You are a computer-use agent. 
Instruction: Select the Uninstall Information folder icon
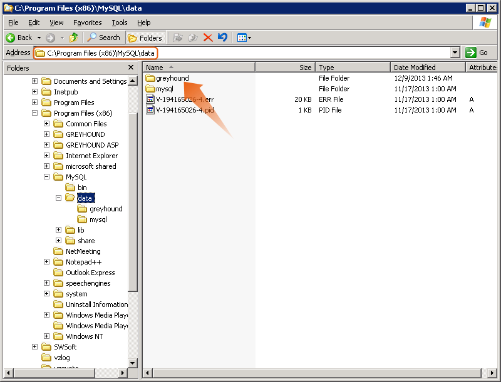pyautogui.click(x=58, y=304)
